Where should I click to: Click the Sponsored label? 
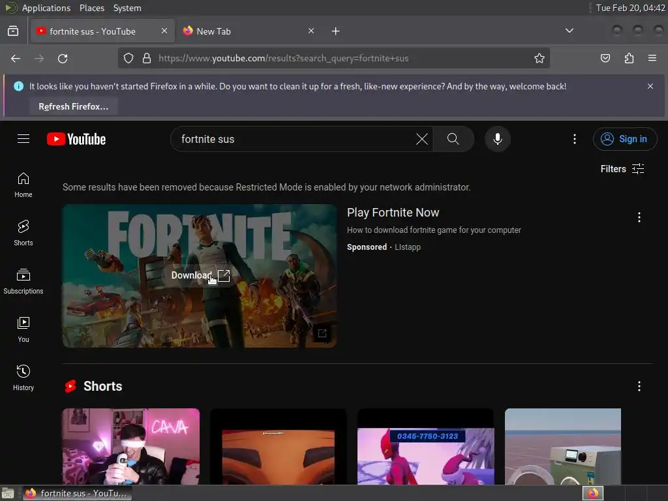pos(367,247)
